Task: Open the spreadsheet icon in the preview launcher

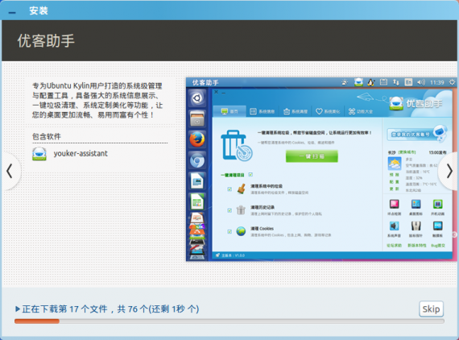Action: pyautogui.click(x=197, y=201)
